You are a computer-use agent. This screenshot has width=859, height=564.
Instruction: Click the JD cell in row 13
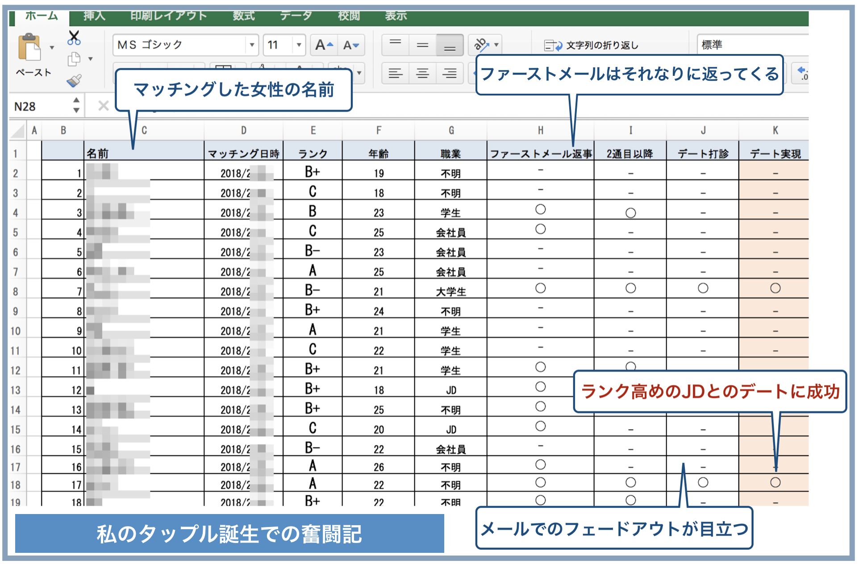pyautogui.click(x=450, y=388)
